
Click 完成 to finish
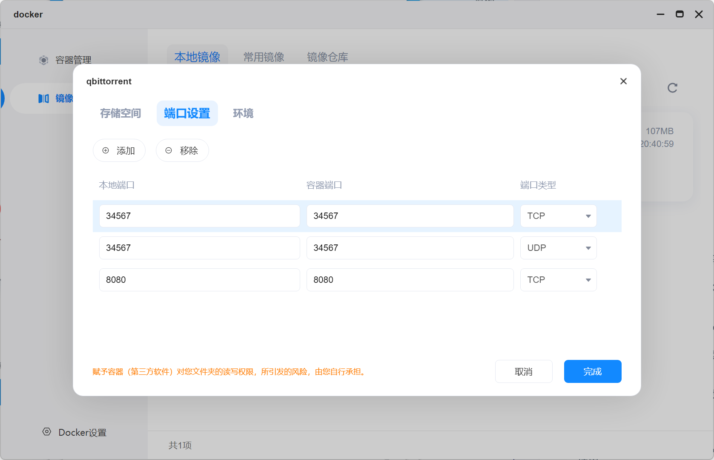[x=593, y=371]
